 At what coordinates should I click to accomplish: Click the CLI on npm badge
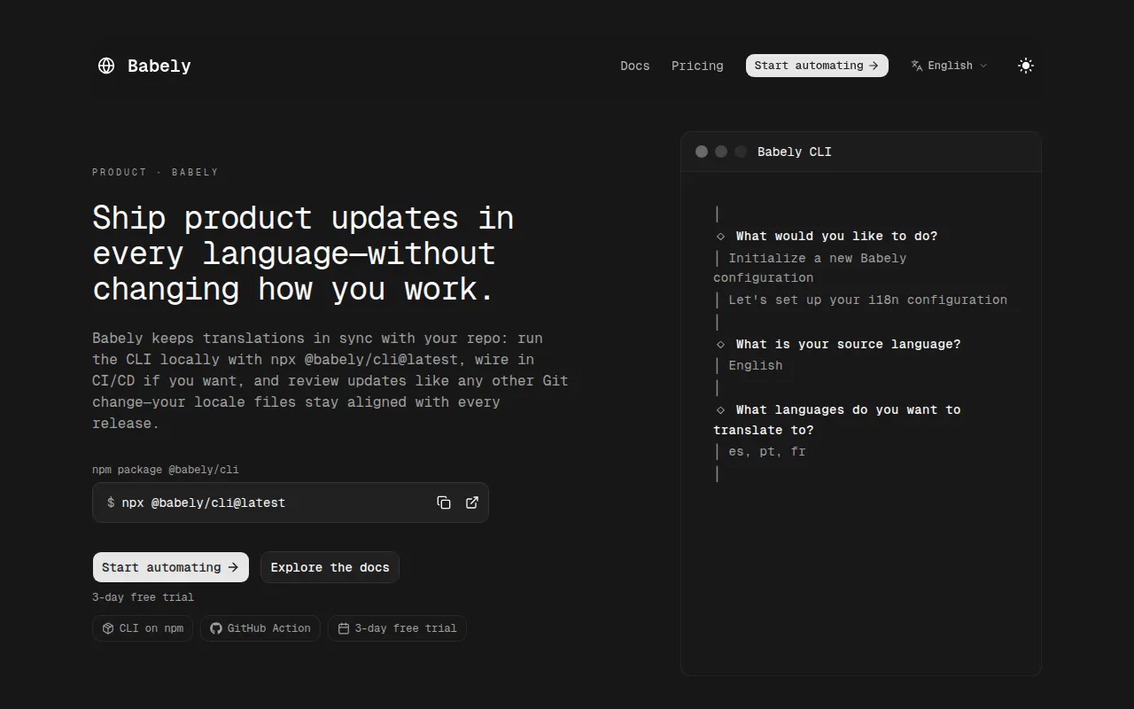143,628
